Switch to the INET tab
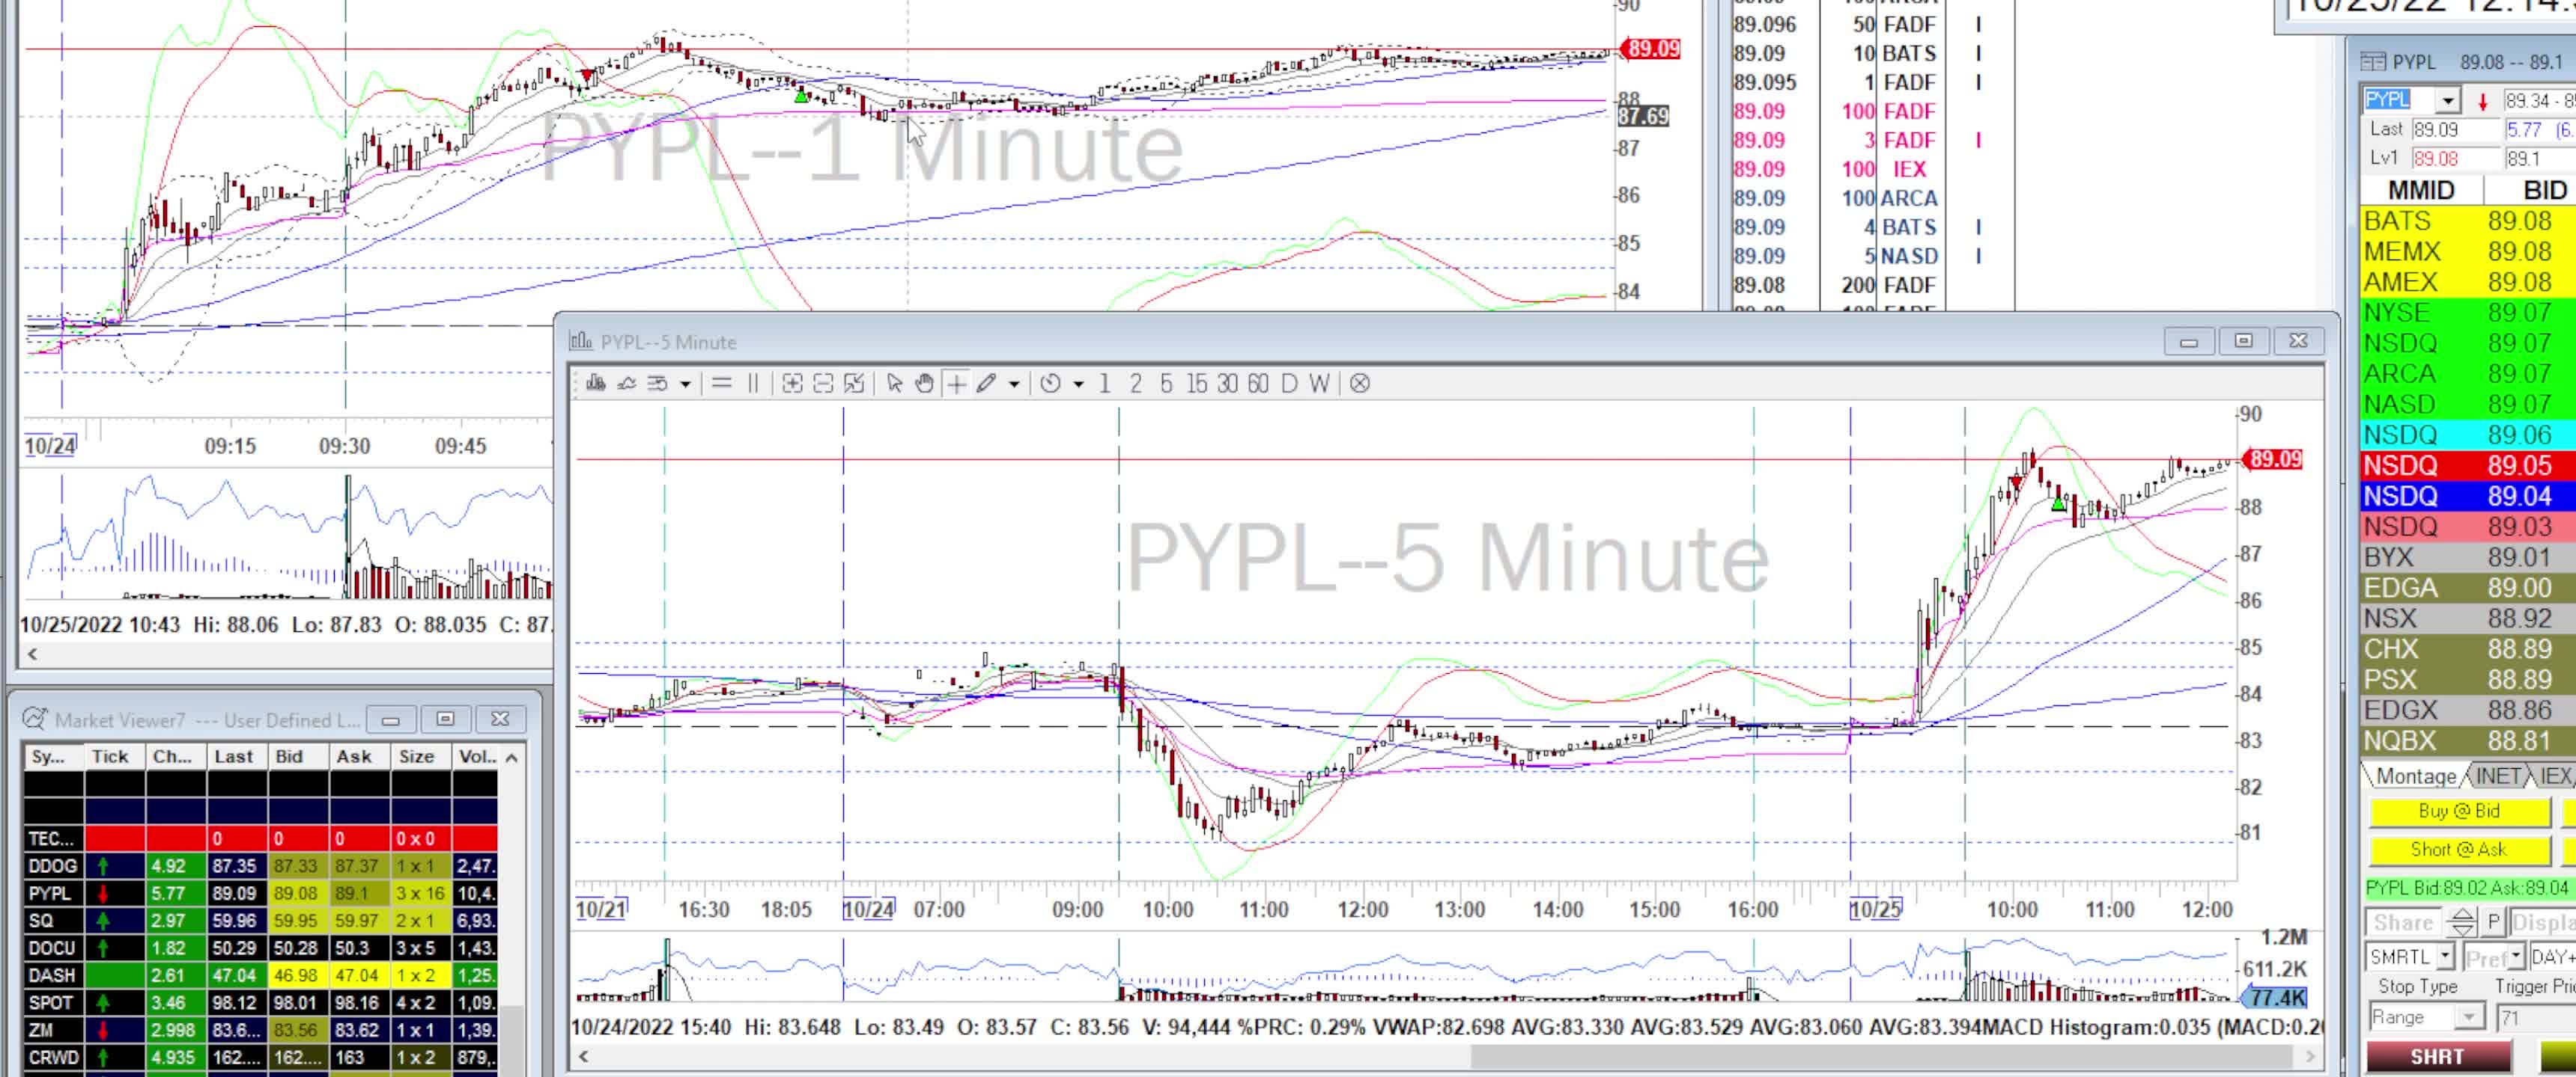 point(2499,776)
